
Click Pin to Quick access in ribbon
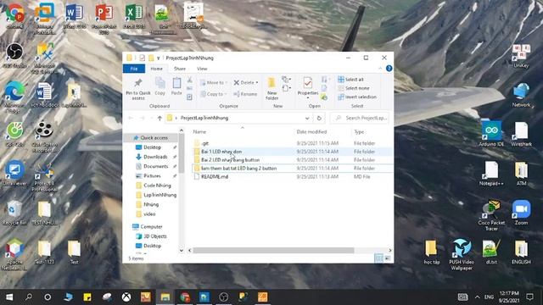click(137, 89)
